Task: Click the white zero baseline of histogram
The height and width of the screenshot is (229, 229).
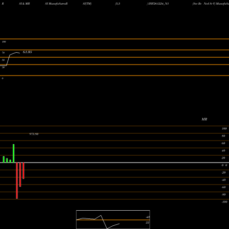Action: point(114,163)
